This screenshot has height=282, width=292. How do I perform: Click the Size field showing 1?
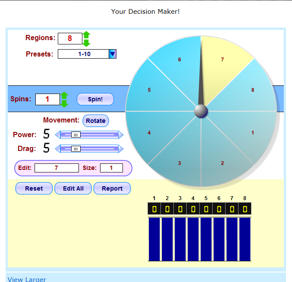click(x=111, y=168)
